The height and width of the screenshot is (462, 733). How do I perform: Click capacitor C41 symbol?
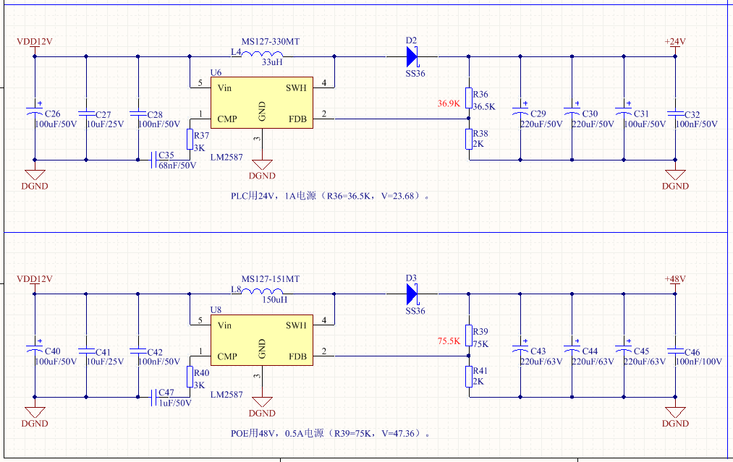point(86,351)
